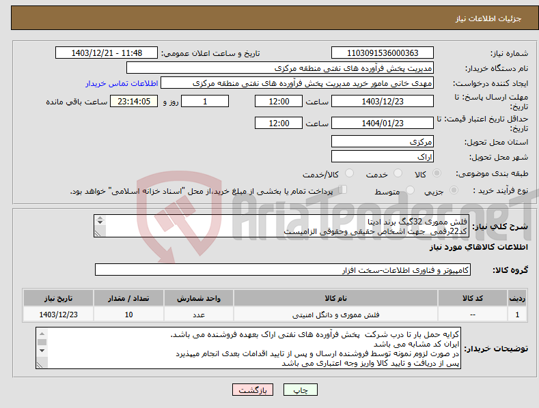Viewport: 539px width, 408px height.
Task: Click up arrow of buyer notes scrollbar
Action: (x=42, y=334)
